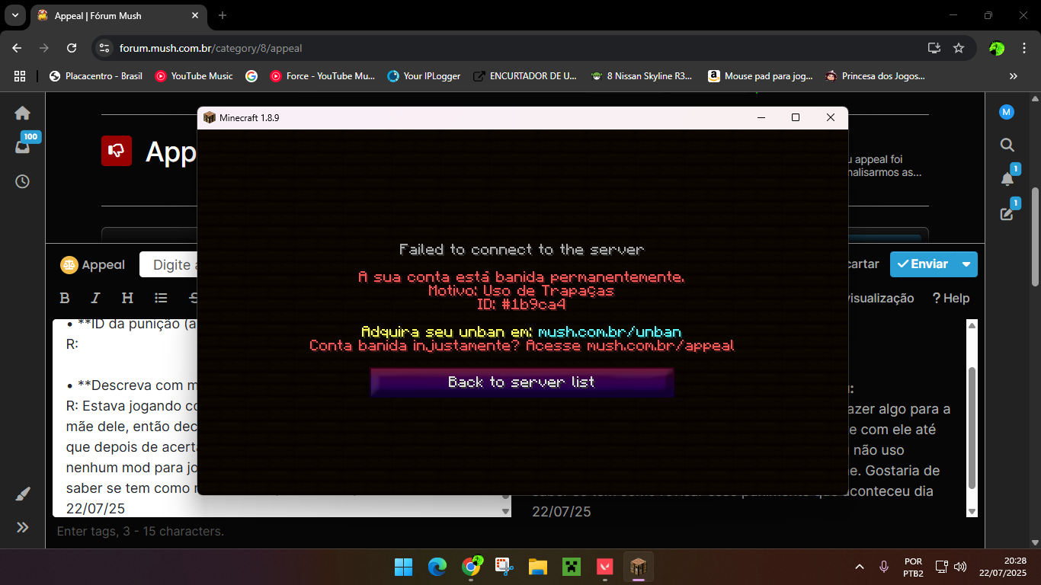Click the topic title input field
The image size is (1041, 585).
(169, 264)
